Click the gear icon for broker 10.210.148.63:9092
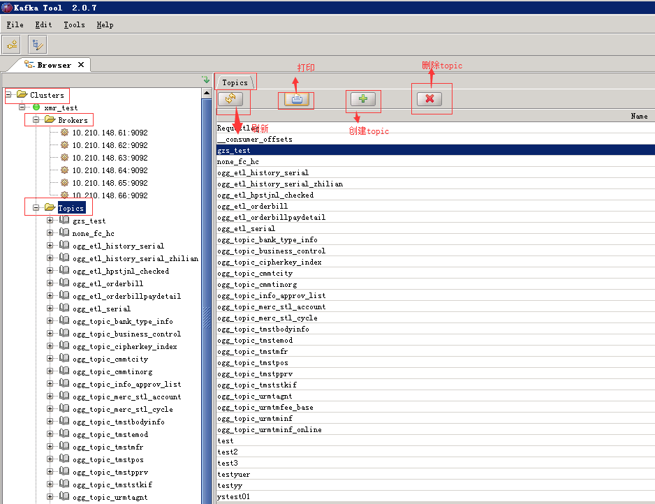This screenshot has height=504, width=655. pyautogui.click(x=64, y=158)
